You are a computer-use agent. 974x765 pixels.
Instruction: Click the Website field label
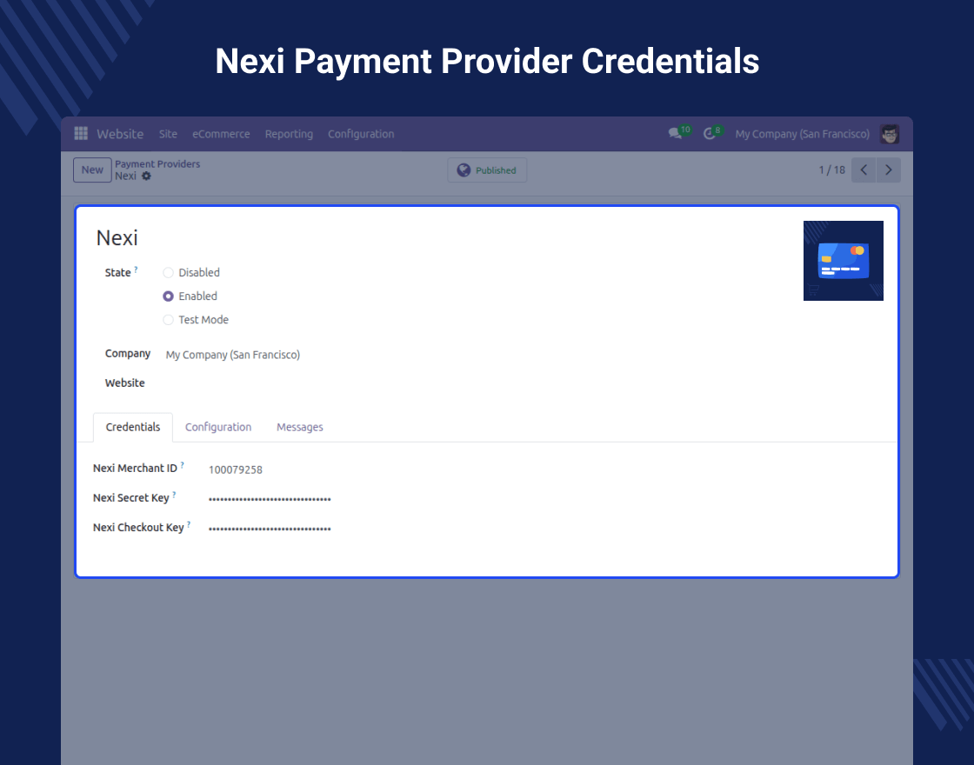click(x=124, y=383)
